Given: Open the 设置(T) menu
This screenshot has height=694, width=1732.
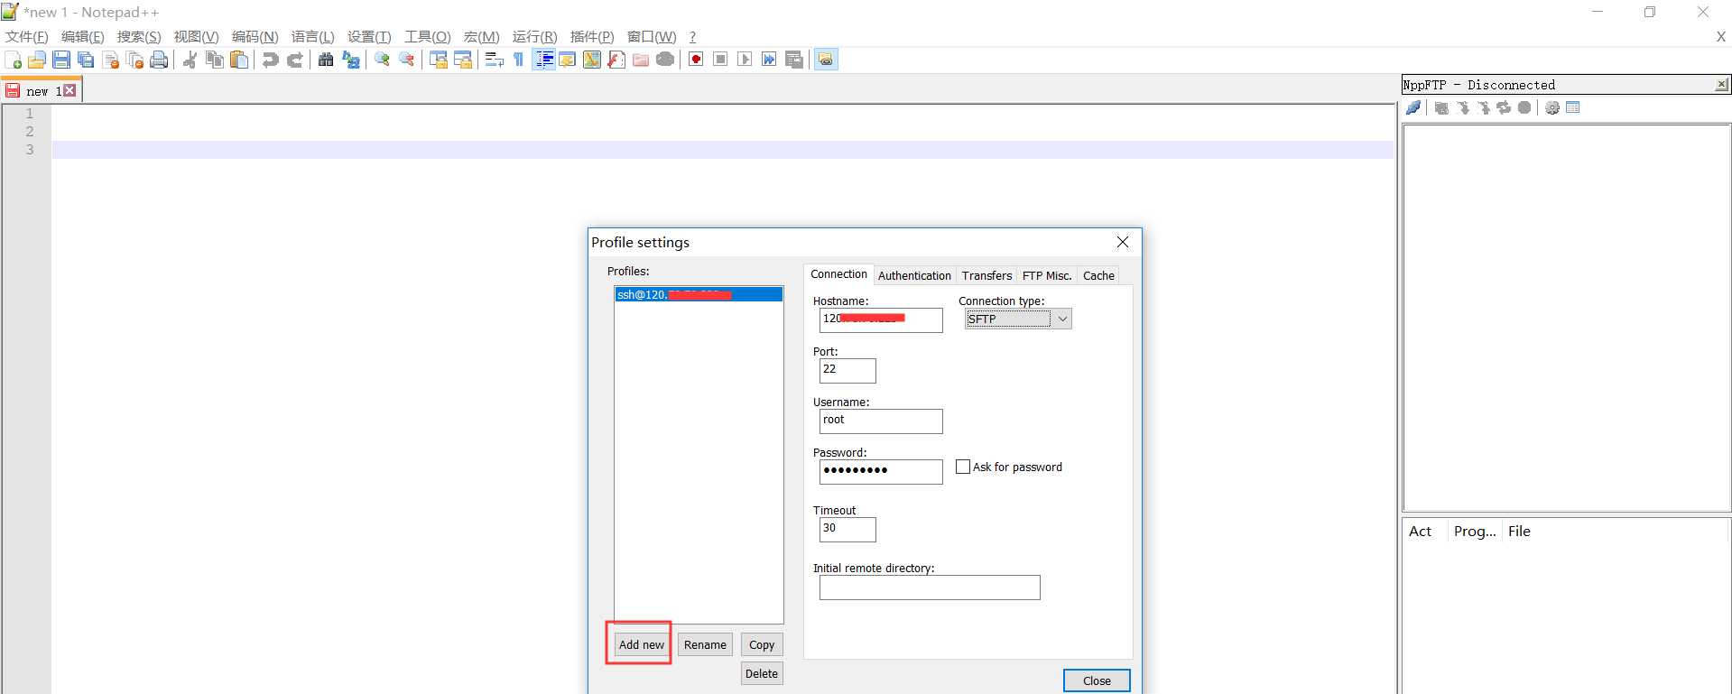Looking at the screenshot, I should (x=369, y=37).
